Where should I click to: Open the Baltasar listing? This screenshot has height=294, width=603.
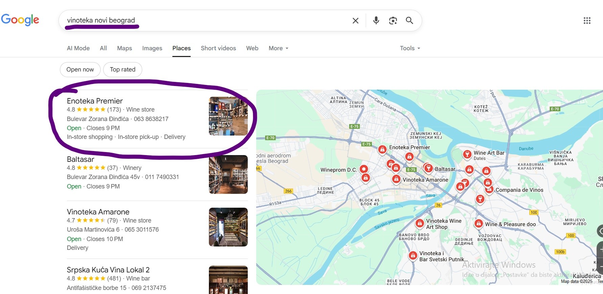pyautogui.click(x=80, y=159)
